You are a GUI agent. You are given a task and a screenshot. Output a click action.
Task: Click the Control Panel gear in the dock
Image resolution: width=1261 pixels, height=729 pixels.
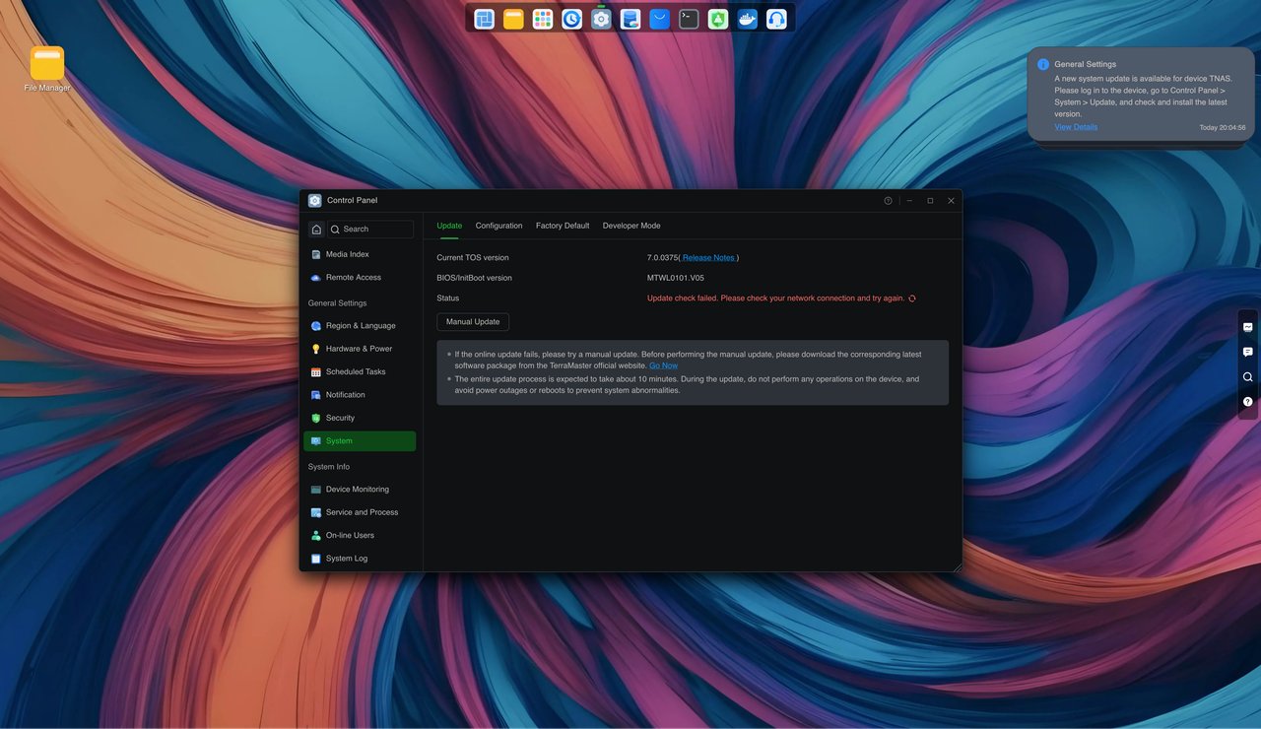click(x=601, y=19)
